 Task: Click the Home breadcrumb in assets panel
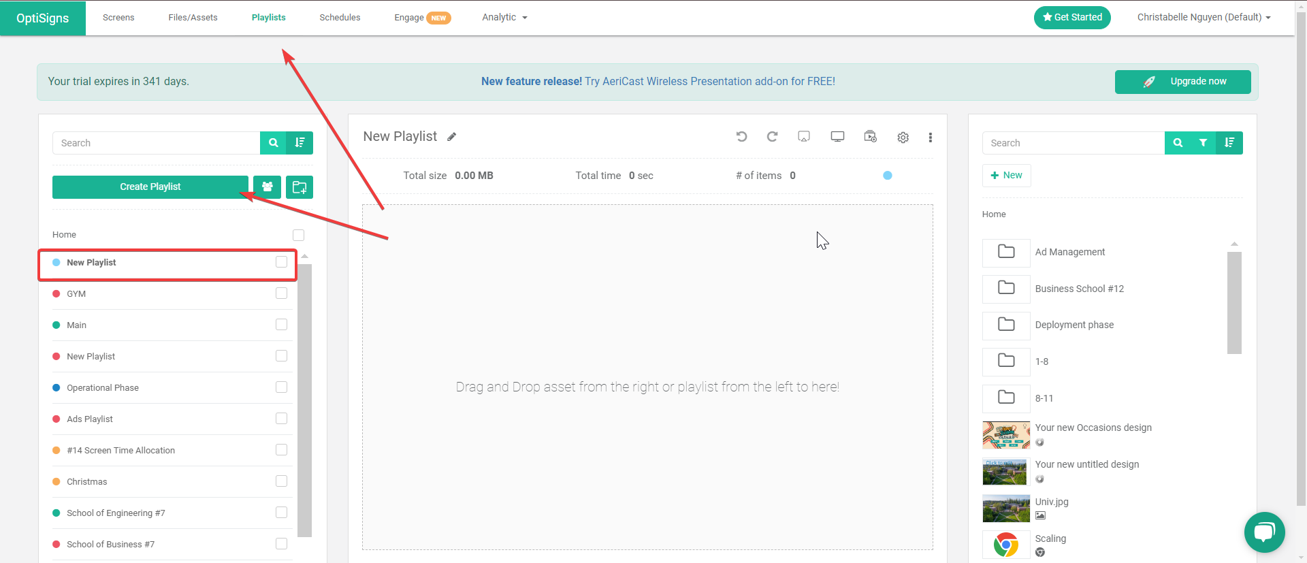(994, 214)
